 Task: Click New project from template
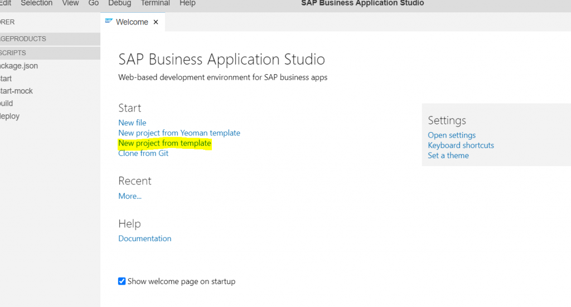(x=164, y=143)
